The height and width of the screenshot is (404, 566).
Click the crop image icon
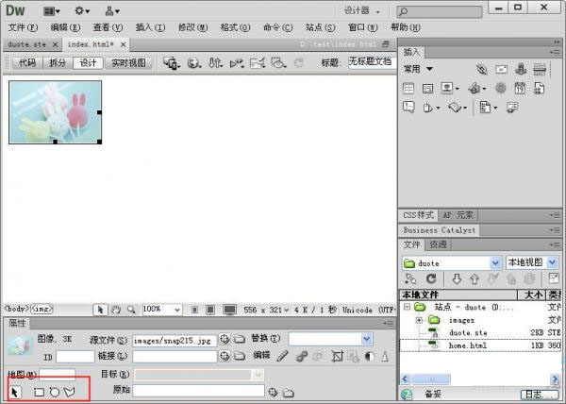[333, 356]
